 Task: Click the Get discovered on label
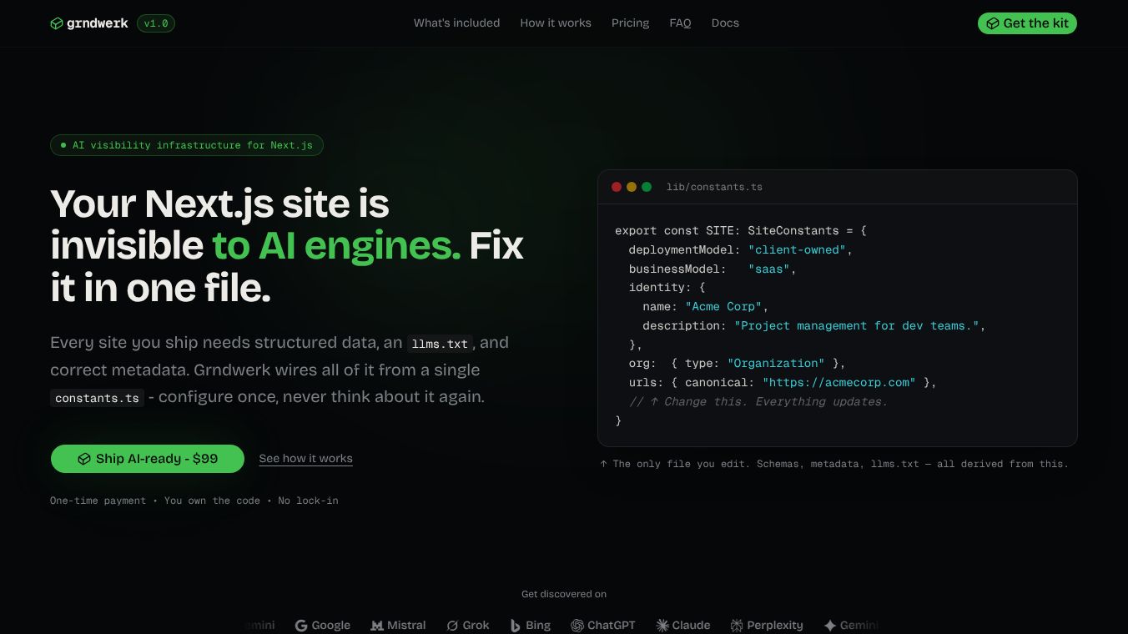(x=564, y=594)
